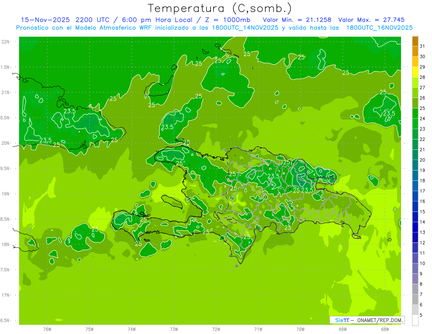The height and width of the screenshot is (334, 432).
Task: Click the yellow 28 degree color swatch
Action: (415, 72)
